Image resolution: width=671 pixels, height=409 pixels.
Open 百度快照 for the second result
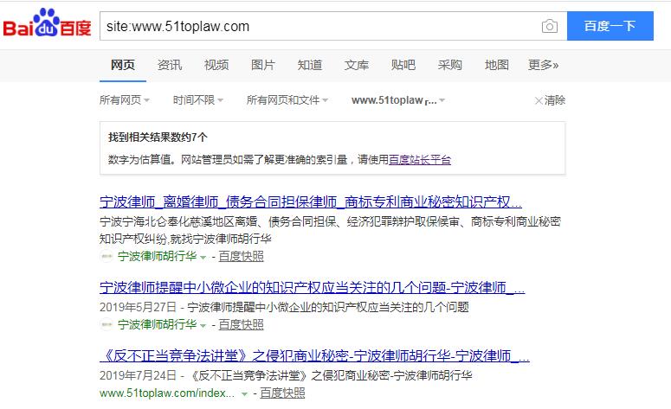pyautogui.click(x=241, y=325)
